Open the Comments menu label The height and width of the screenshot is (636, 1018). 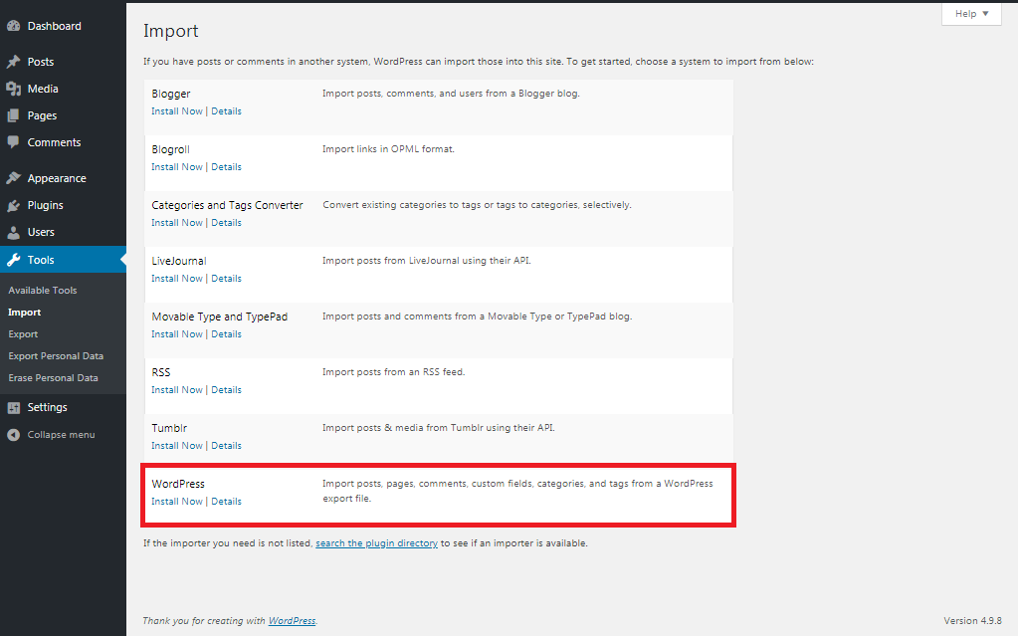click(54, 142)
